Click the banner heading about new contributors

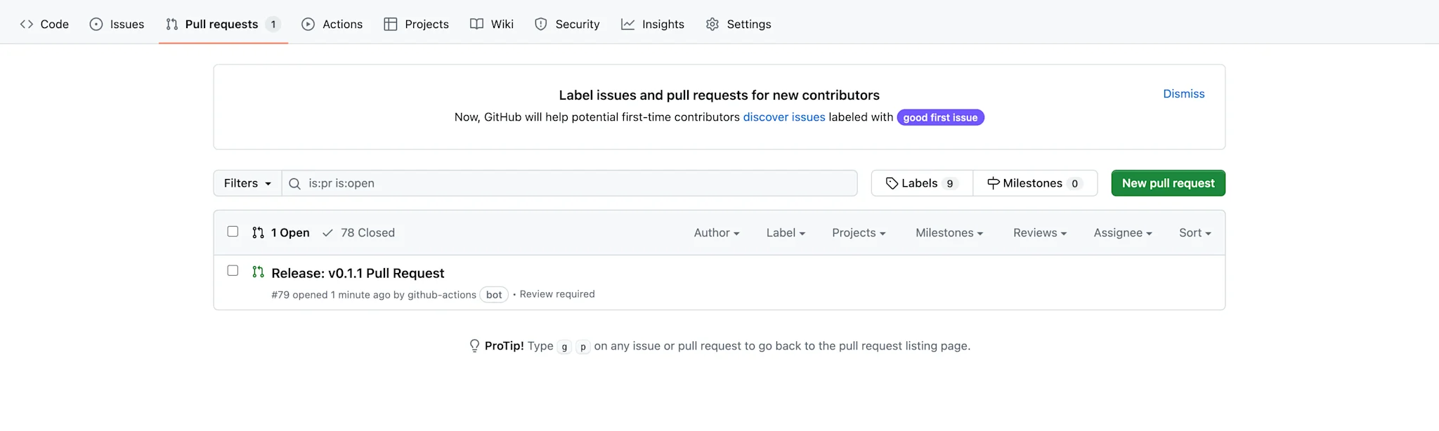point(719,95)
